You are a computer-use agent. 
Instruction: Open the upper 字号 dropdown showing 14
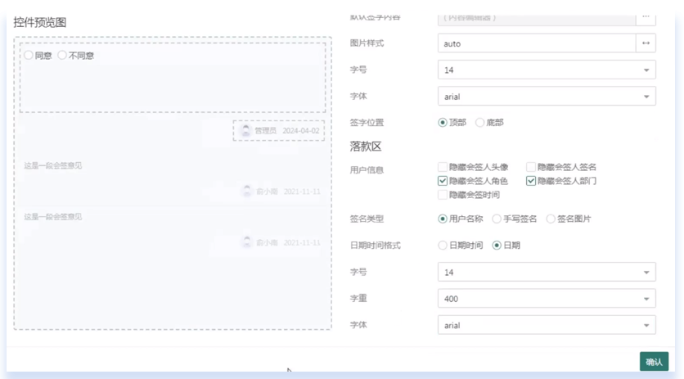(x=547, y=70)
